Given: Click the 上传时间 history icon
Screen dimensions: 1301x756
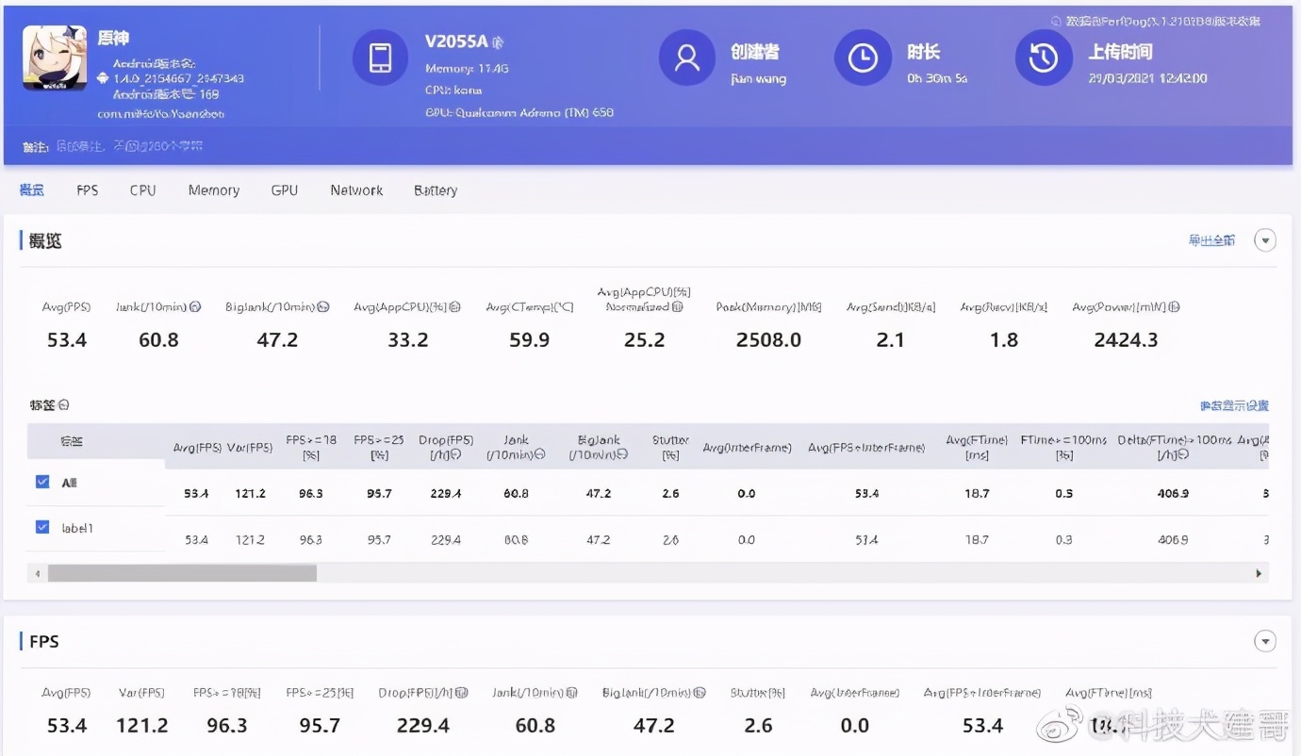Looking at the screenshot, I should pos(1043,58).
